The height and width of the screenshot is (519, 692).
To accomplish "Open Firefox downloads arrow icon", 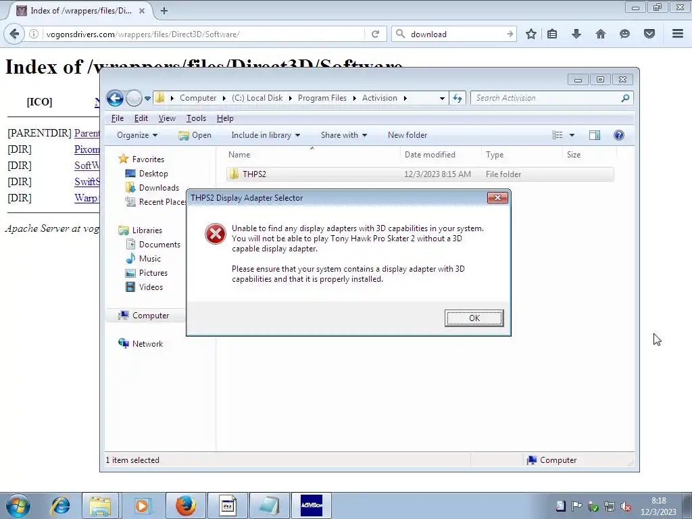I will click(x=576, y=34).
